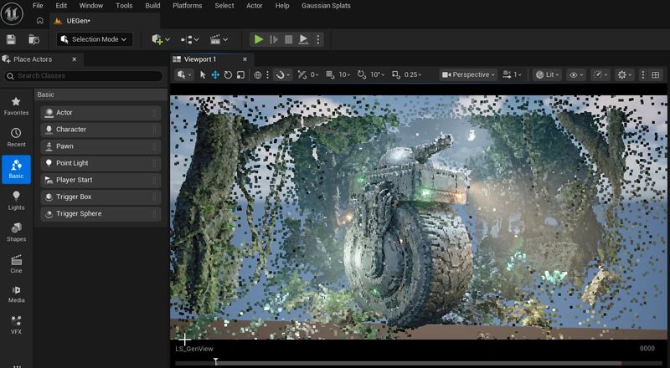Click the Search Classes input field
Screen dimensions: 670x368
coord(83,76)
